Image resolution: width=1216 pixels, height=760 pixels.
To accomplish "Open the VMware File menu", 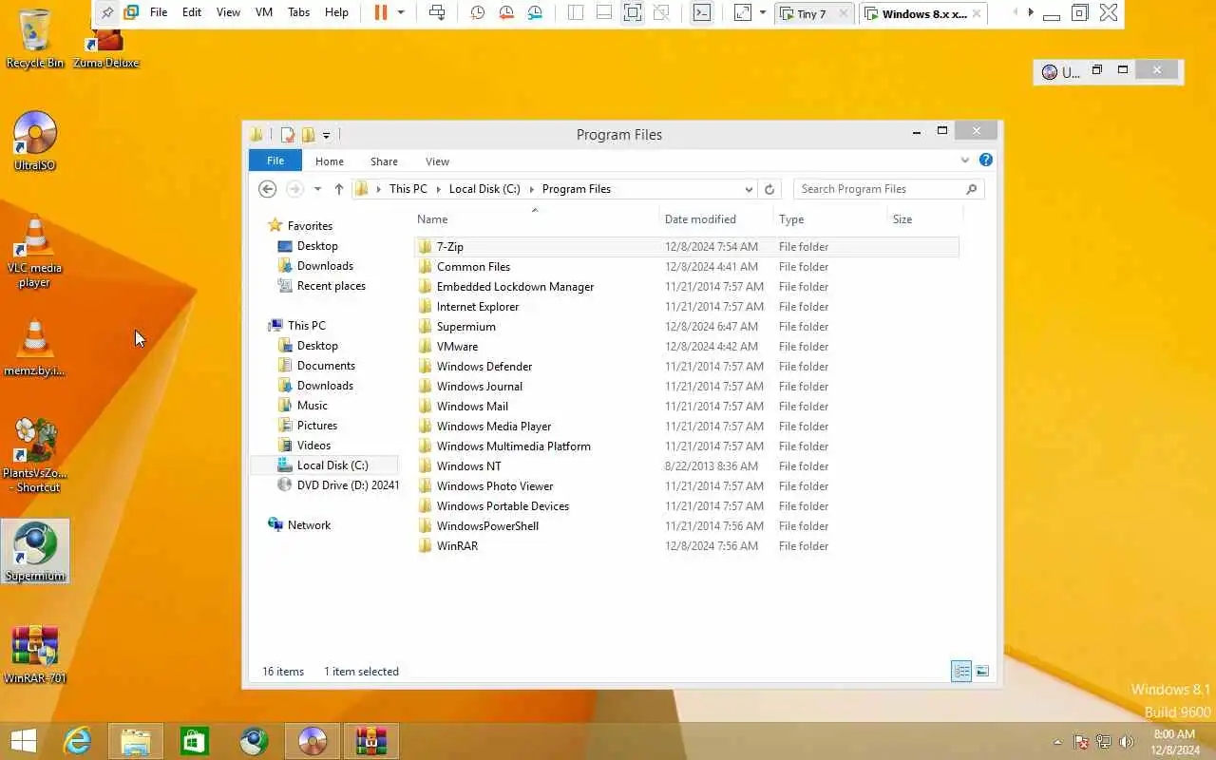I will 159,12.
